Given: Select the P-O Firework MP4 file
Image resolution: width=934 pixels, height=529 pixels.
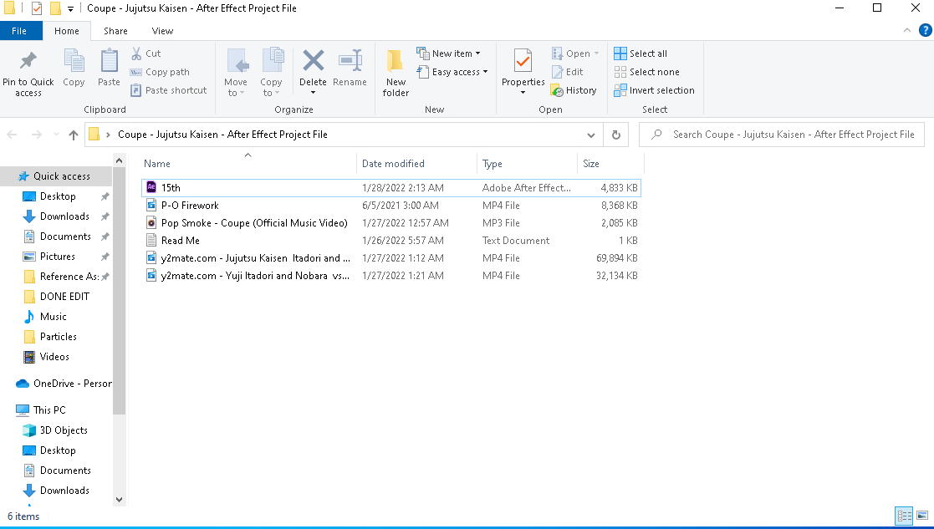Looking at the screenshot, I should 391,206.
